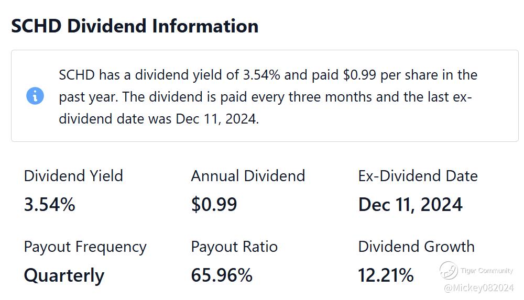
Task: Select the Dividend Growth label
Action: pyautogui.click(x=417, y=247)
